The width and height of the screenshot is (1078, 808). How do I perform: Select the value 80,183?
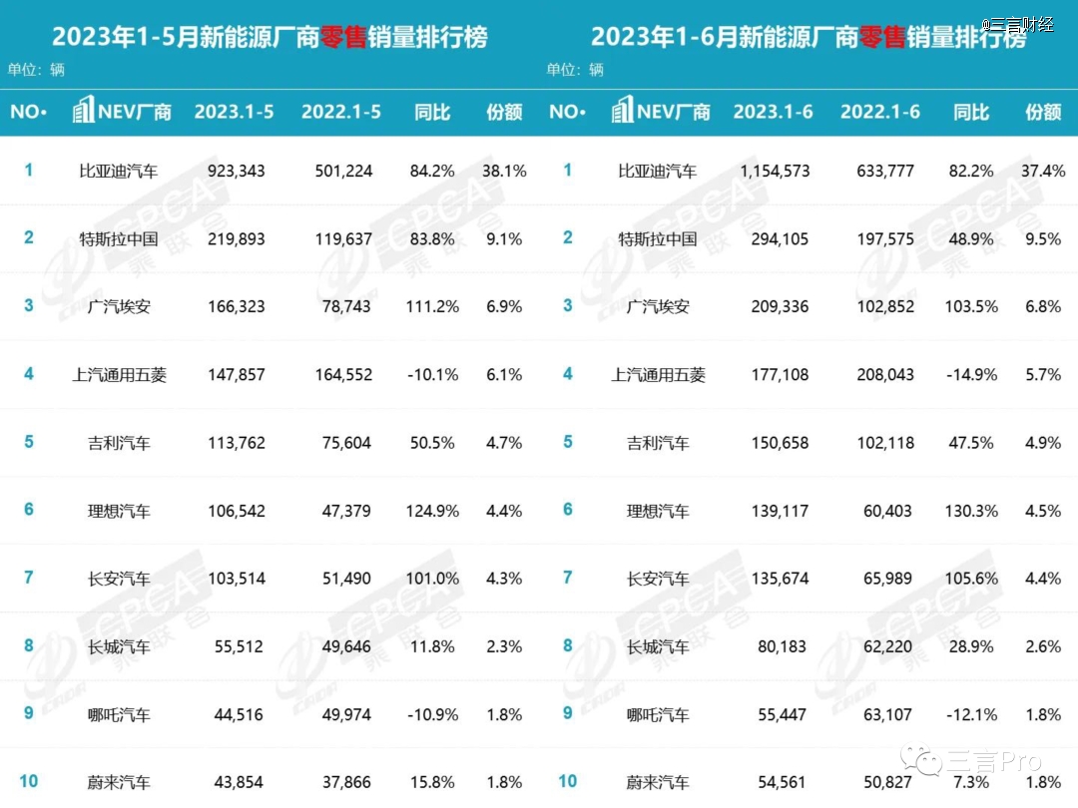[782, 646]
